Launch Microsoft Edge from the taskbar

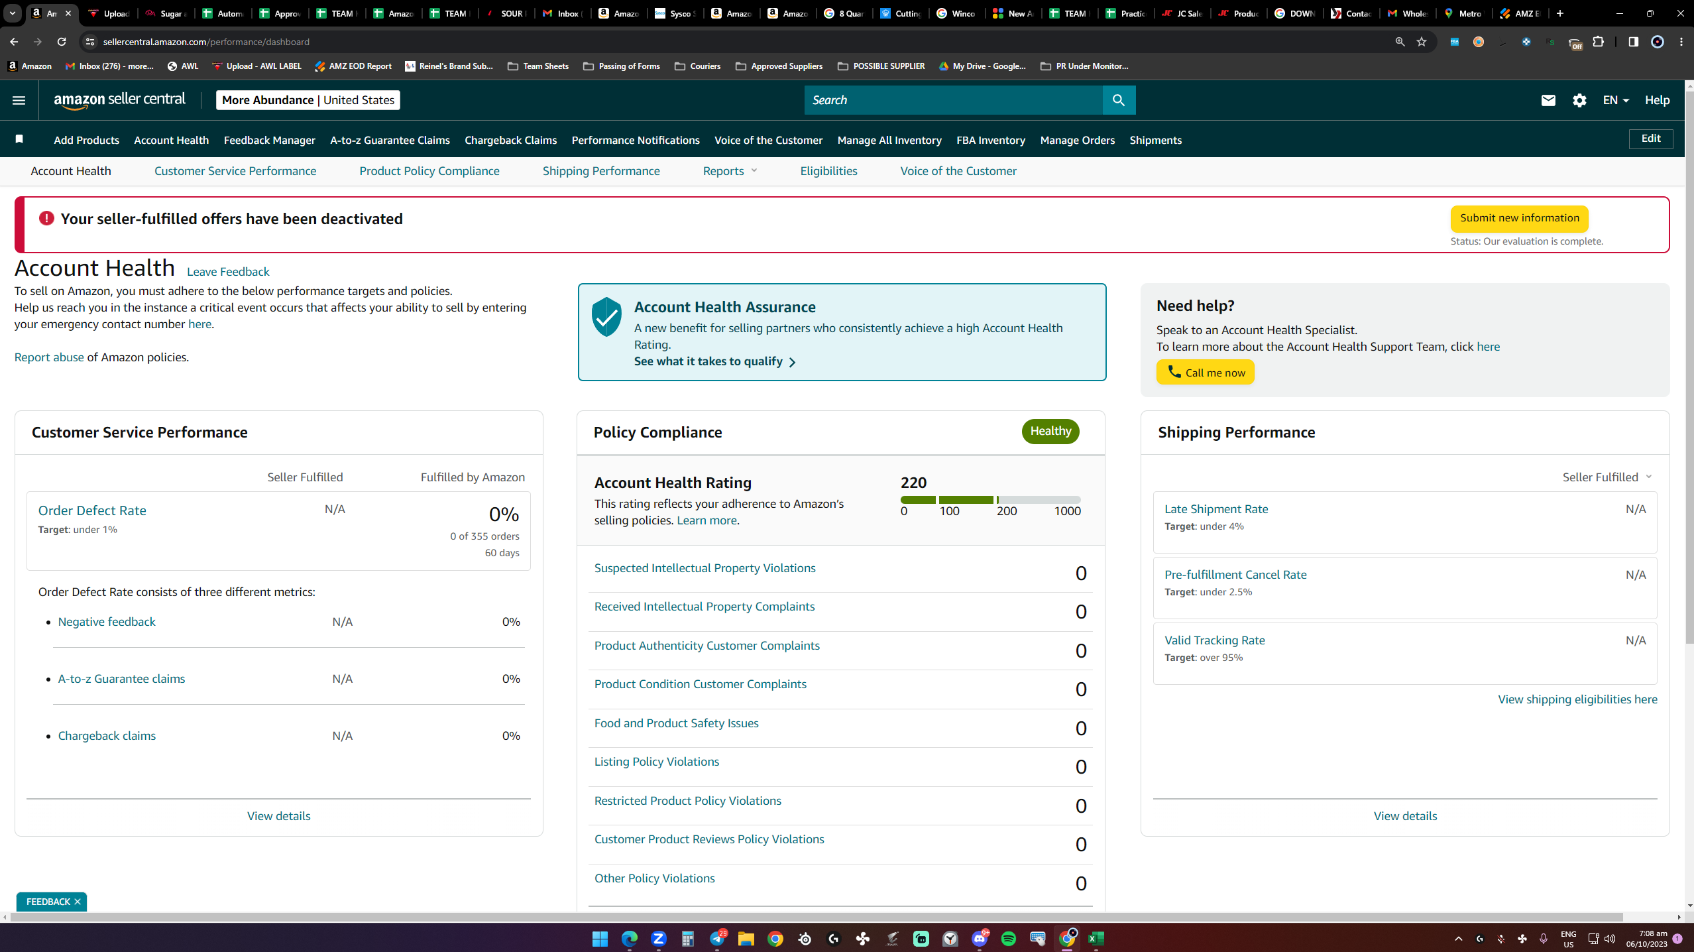pyautogui.click(x=629, y=939)
